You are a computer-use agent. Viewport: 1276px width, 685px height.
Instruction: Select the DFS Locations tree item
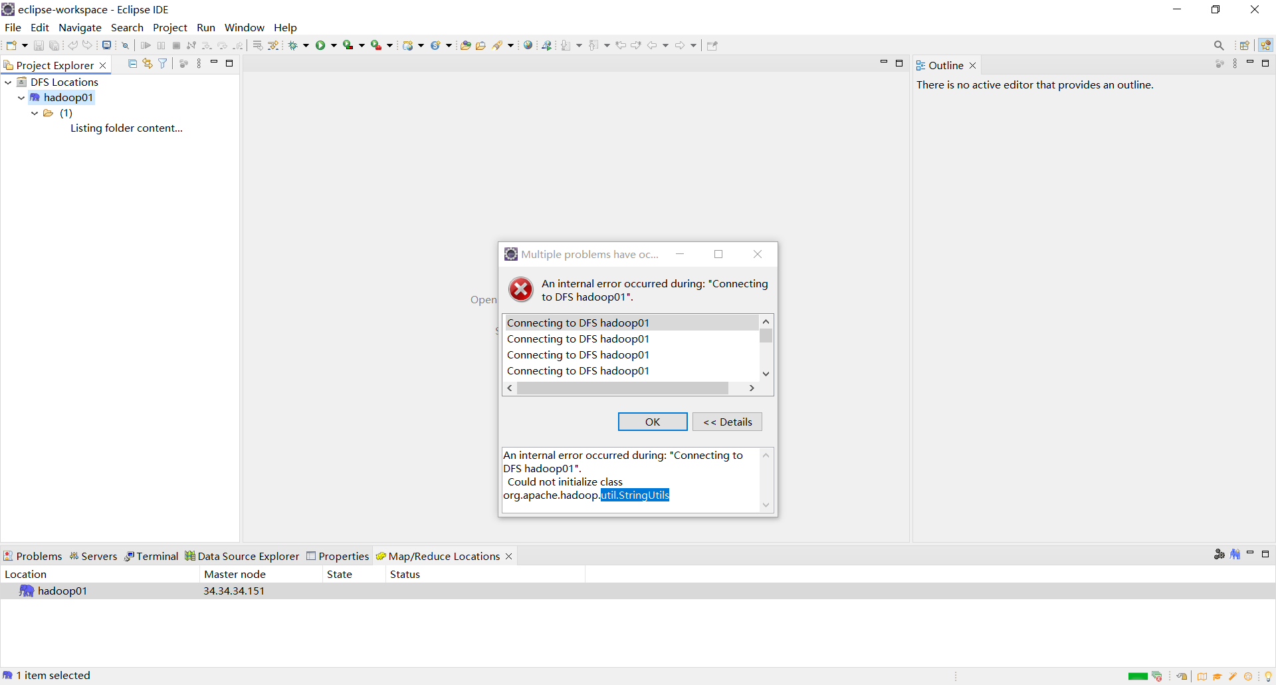pyautogui.click(x=64, y=82)
